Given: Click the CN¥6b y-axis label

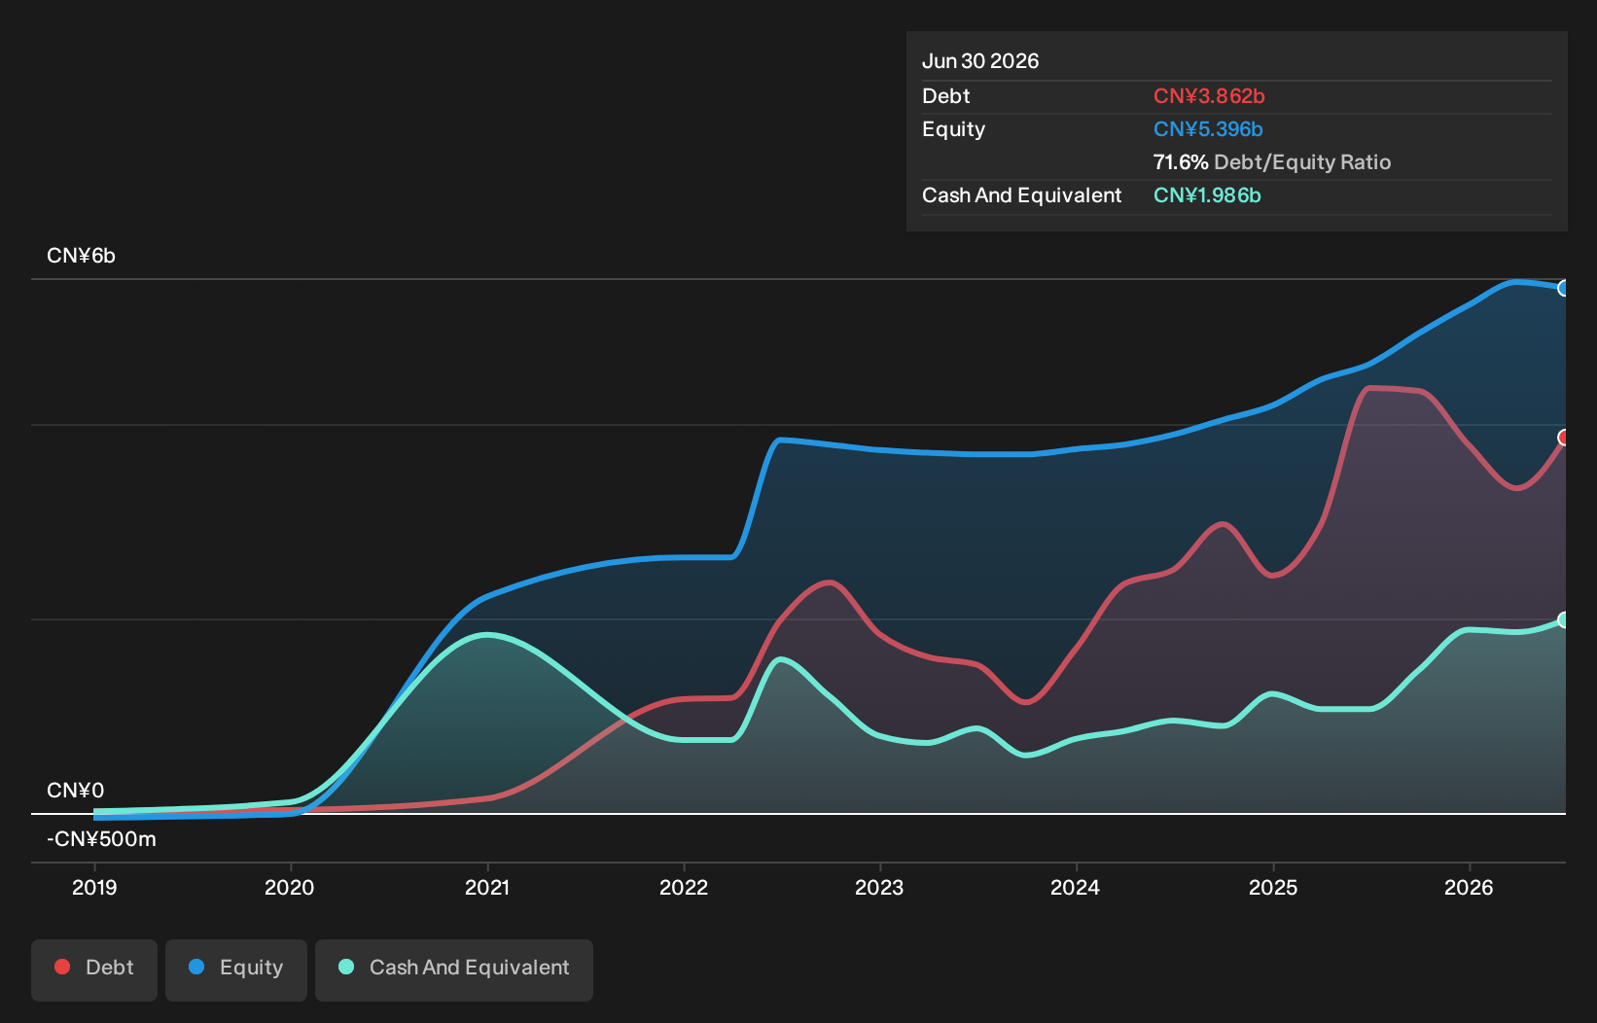Looking at the screenshot, I should pos(82,256).
